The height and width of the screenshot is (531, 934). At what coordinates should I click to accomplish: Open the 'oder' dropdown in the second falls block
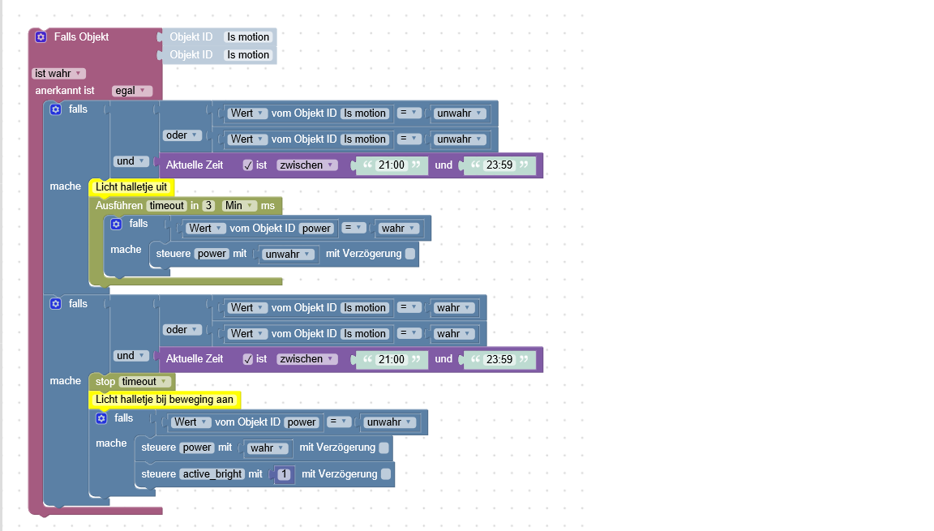(182, 330)
